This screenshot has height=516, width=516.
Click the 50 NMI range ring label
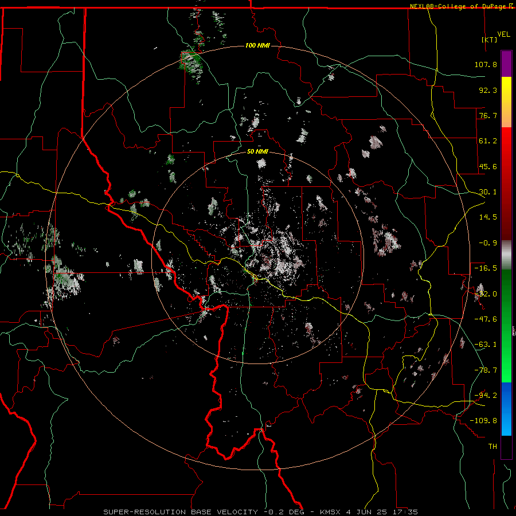(257, 152)
